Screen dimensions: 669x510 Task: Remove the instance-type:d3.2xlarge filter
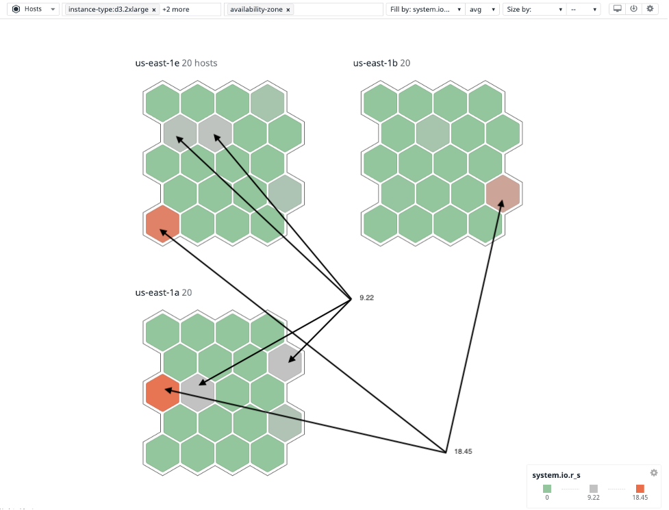(155, 9)
